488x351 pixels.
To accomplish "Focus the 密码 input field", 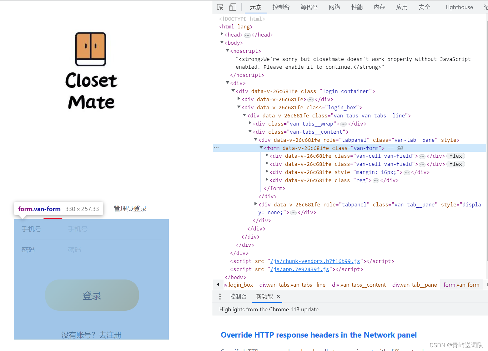I will (114, 250).
